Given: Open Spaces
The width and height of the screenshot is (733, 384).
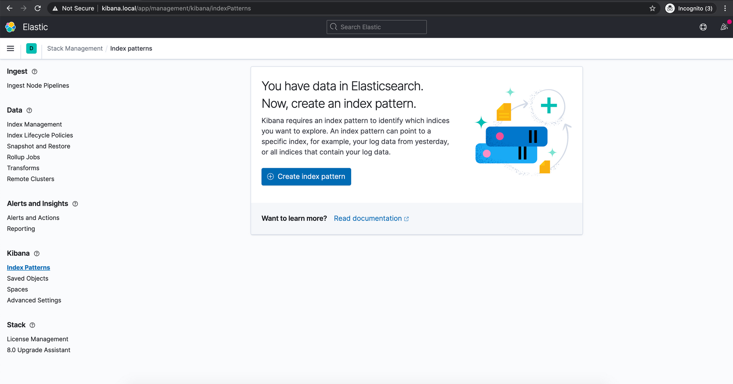Looking at the screenshot, I should coord(17,290).
